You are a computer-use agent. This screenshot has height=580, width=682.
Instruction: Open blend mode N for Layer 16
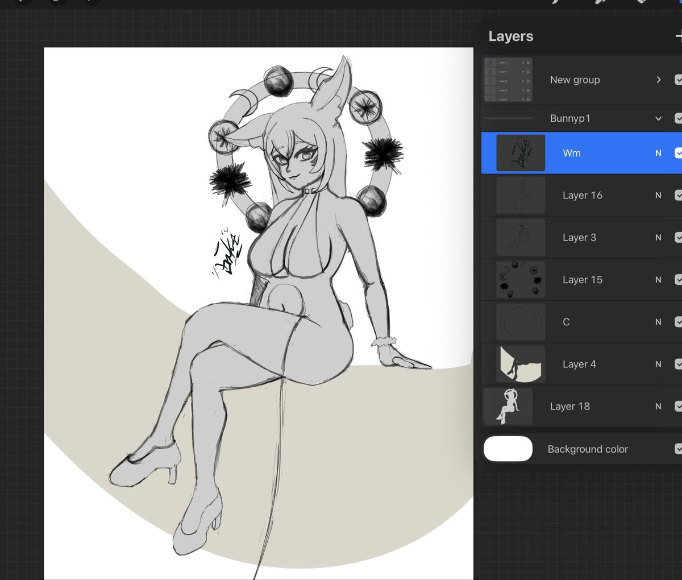point(658,195)
